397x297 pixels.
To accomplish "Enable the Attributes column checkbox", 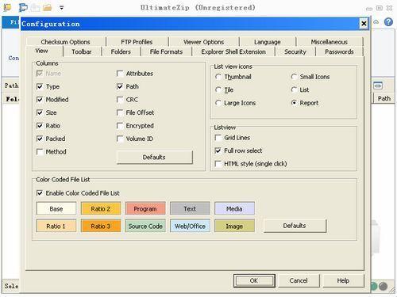I will click(120, 74).
